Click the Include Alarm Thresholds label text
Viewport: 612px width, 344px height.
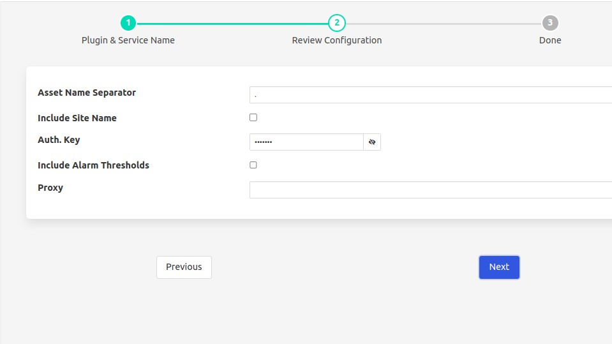click(93, 165)
